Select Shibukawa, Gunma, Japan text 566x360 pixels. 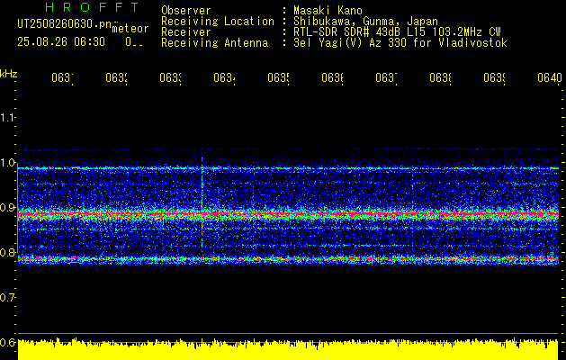coord(365,22)
